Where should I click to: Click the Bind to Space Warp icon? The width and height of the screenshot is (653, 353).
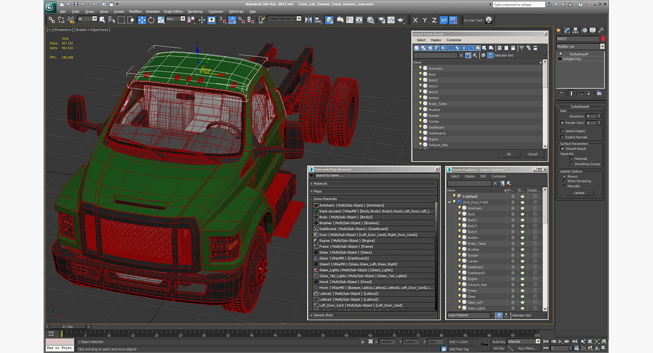[71, 20]
